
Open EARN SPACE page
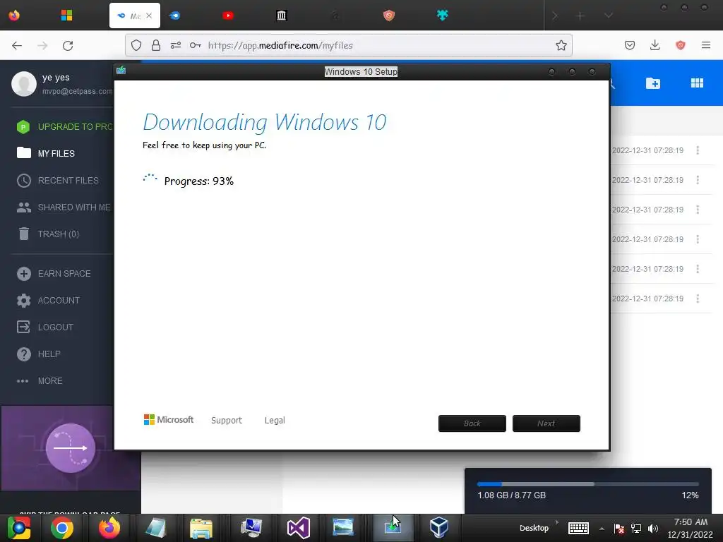click(x=54, y=274)
